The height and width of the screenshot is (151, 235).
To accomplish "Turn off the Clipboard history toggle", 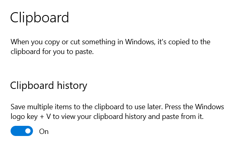I will [x=22, y=131].
